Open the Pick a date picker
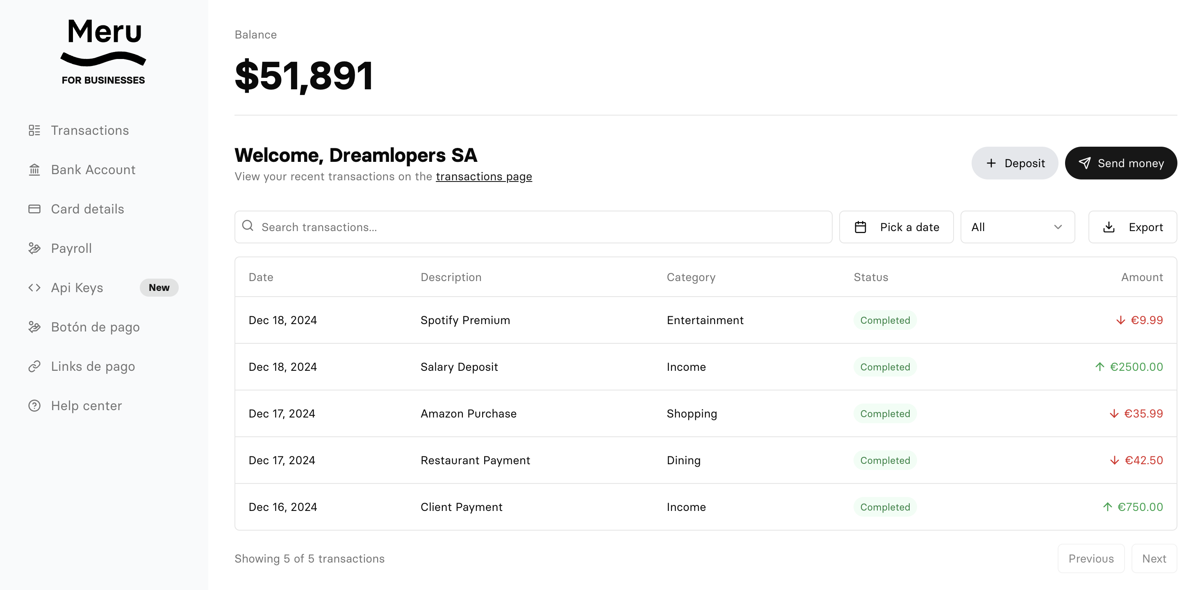1202x590 pixels. [x=896, y=227]
